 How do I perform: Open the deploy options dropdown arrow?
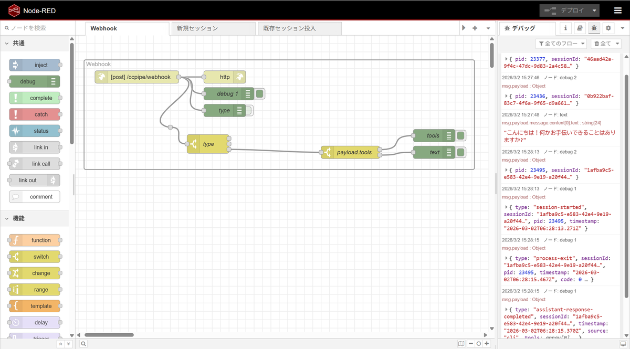pos(594,10)
